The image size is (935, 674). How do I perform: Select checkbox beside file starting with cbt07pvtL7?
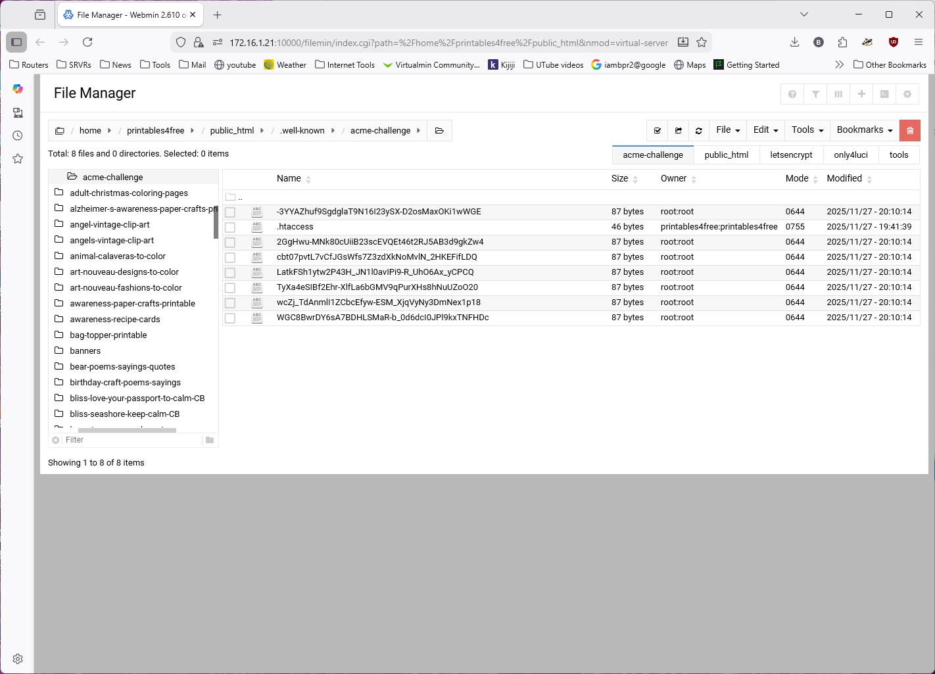click(230, 258)
